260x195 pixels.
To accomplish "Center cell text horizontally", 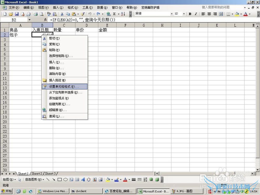I will pos(209,14).
